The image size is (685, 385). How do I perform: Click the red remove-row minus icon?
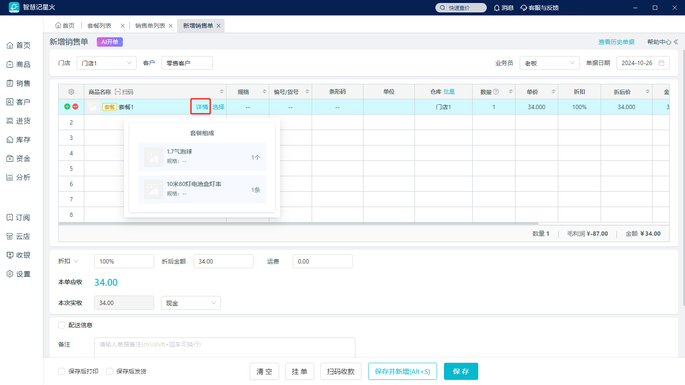[75, 107]
